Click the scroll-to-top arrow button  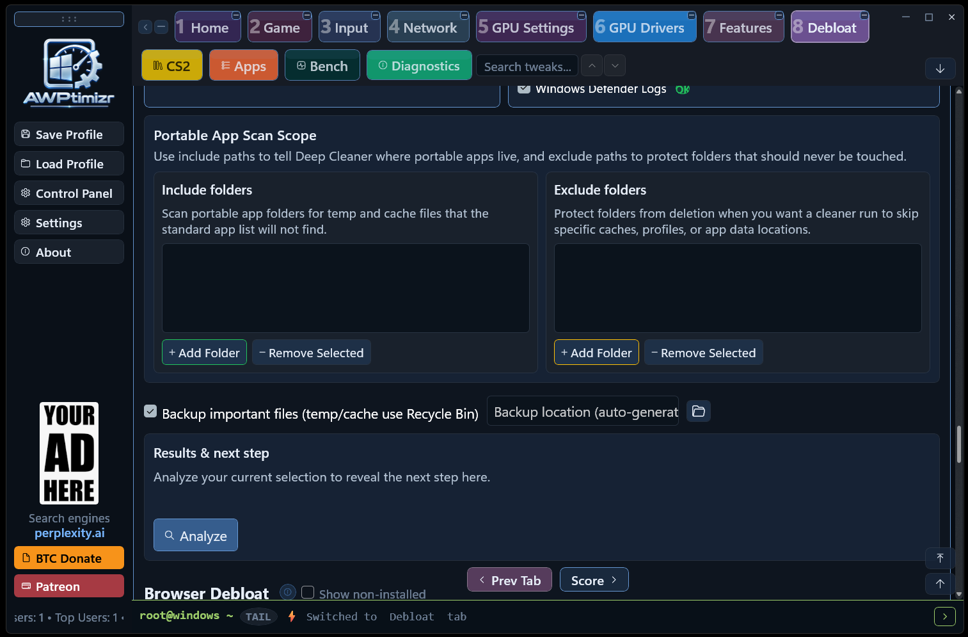(x=940, y=558)
